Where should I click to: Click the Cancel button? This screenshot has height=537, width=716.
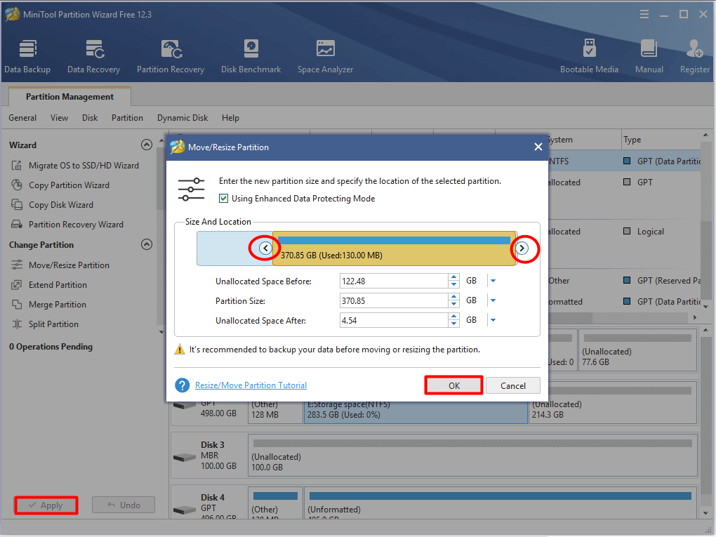(x=513, y=385)
